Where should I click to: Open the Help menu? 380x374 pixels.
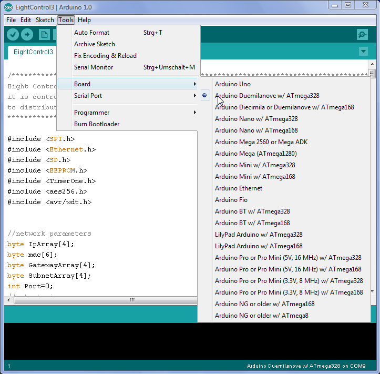(84, 20)
